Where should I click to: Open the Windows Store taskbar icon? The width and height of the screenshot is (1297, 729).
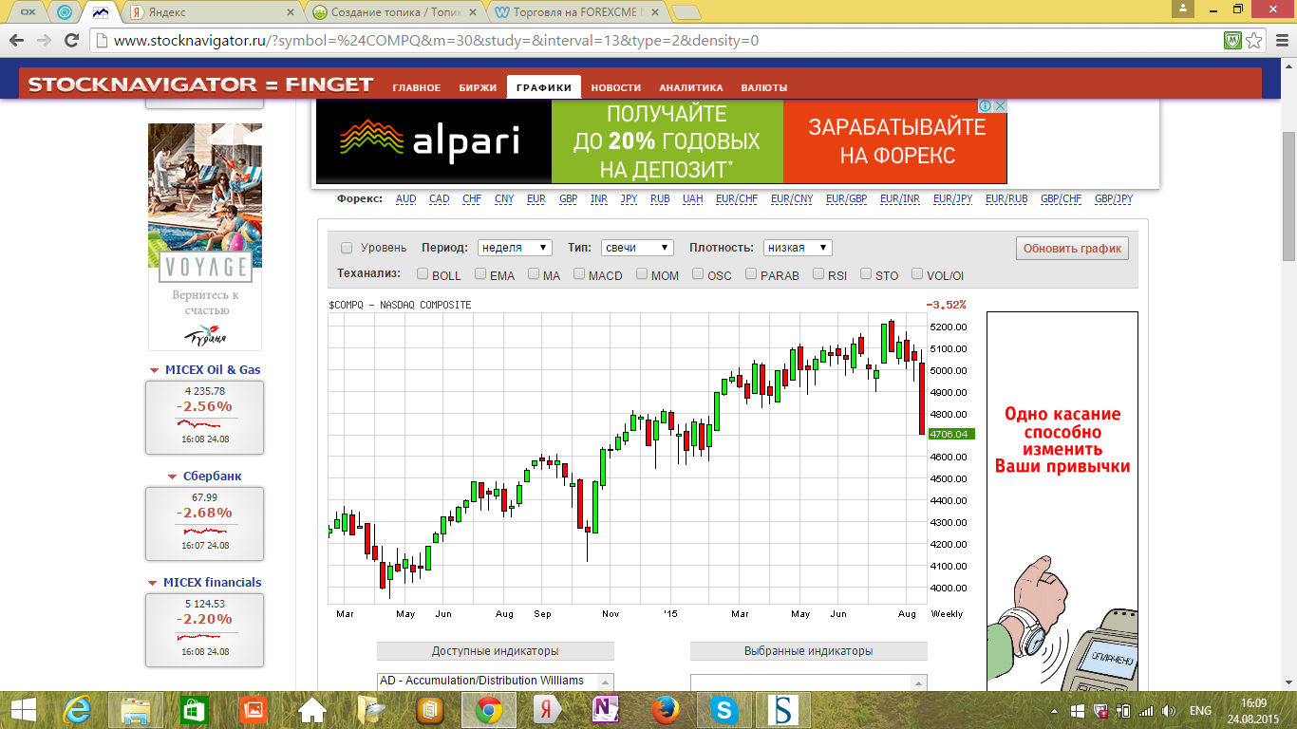click(194, 710)
